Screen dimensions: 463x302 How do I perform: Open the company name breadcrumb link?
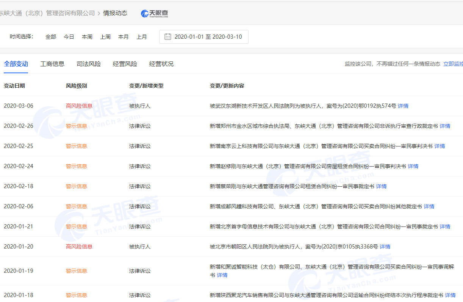pyautogui.click(x=47, y=13)
